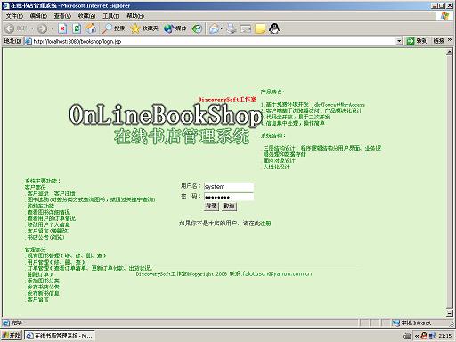The width and height of the screenshot is (456, 342).
Task: Go to Home page icon
Action: (91, 28)
